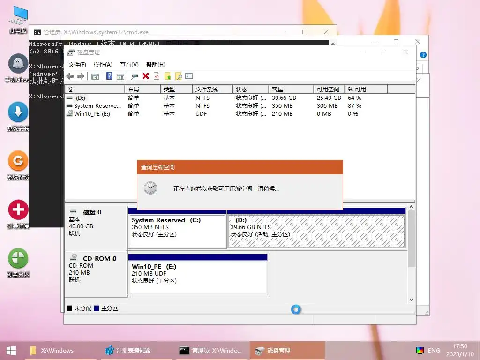Click scroll up arrow in disk pane
Image resolution: width=480 pixels, height=360 pixels.
pyautogui.click(x=411, y=207)
